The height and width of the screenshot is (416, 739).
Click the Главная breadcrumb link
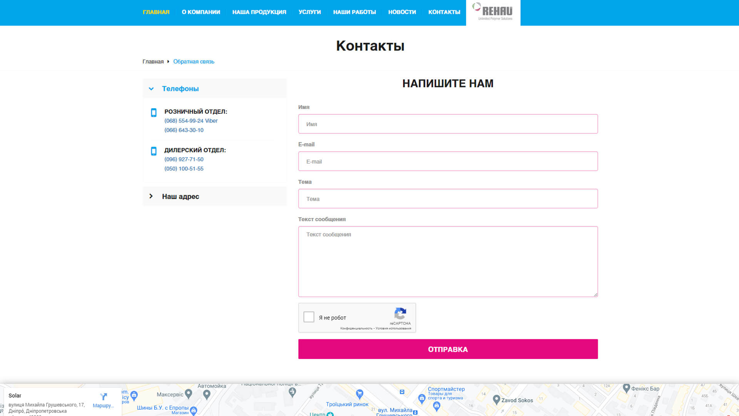click(x=153, y=62)
